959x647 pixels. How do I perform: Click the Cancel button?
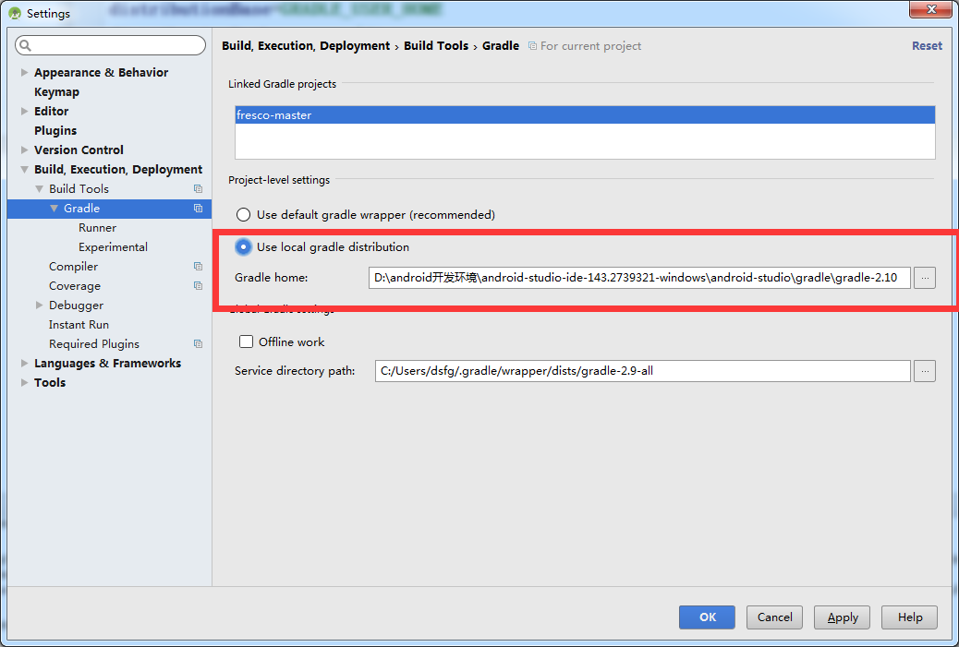click(774, 617)
